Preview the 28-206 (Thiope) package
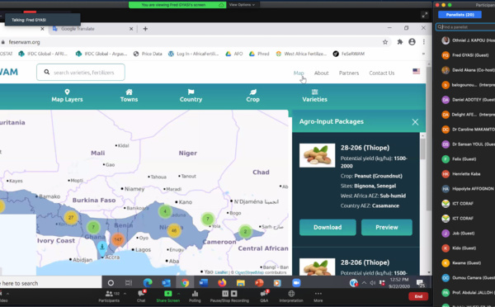The image size is (495, 307). [386, 228]
